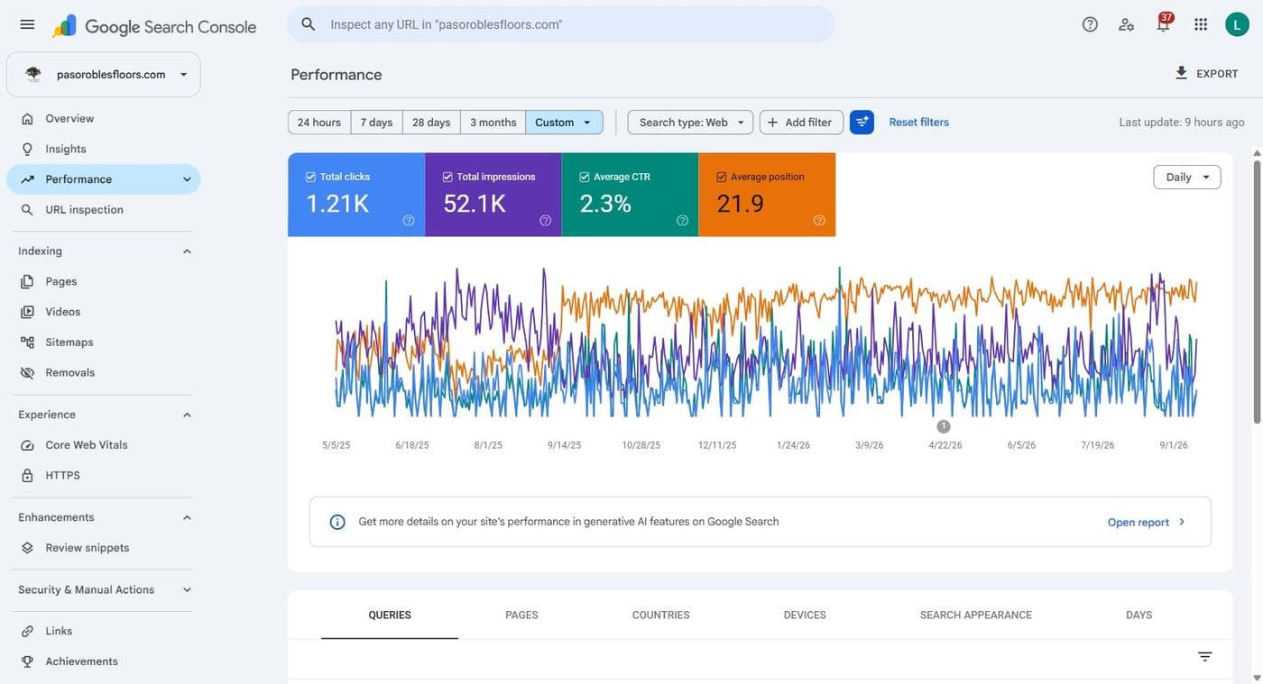Click the Review snippets layers icon
1263x684 pixels.
click(27, 548)
